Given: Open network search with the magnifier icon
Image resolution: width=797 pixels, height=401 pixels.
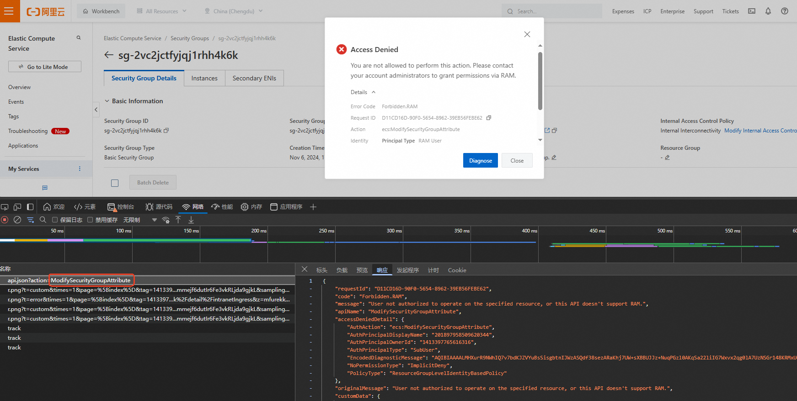Looking at the screenshot, I should [43, 220].
